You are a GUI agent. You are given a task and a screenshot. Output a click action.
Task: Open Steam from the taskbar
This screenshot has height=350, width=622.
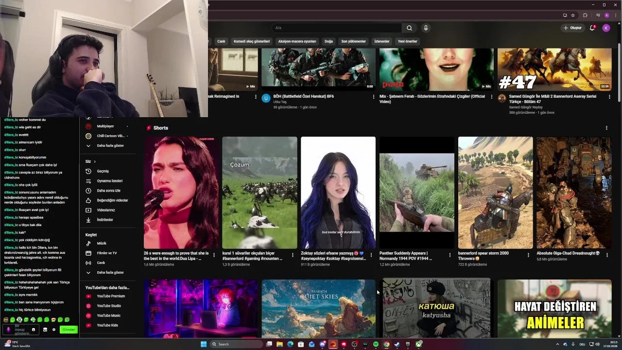click(x=397, y=344)
